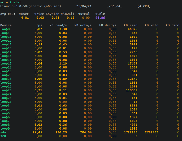Click the kB_wrtn/s column header
Viewport: 182px width, 141px height.
tap(83, 25)
